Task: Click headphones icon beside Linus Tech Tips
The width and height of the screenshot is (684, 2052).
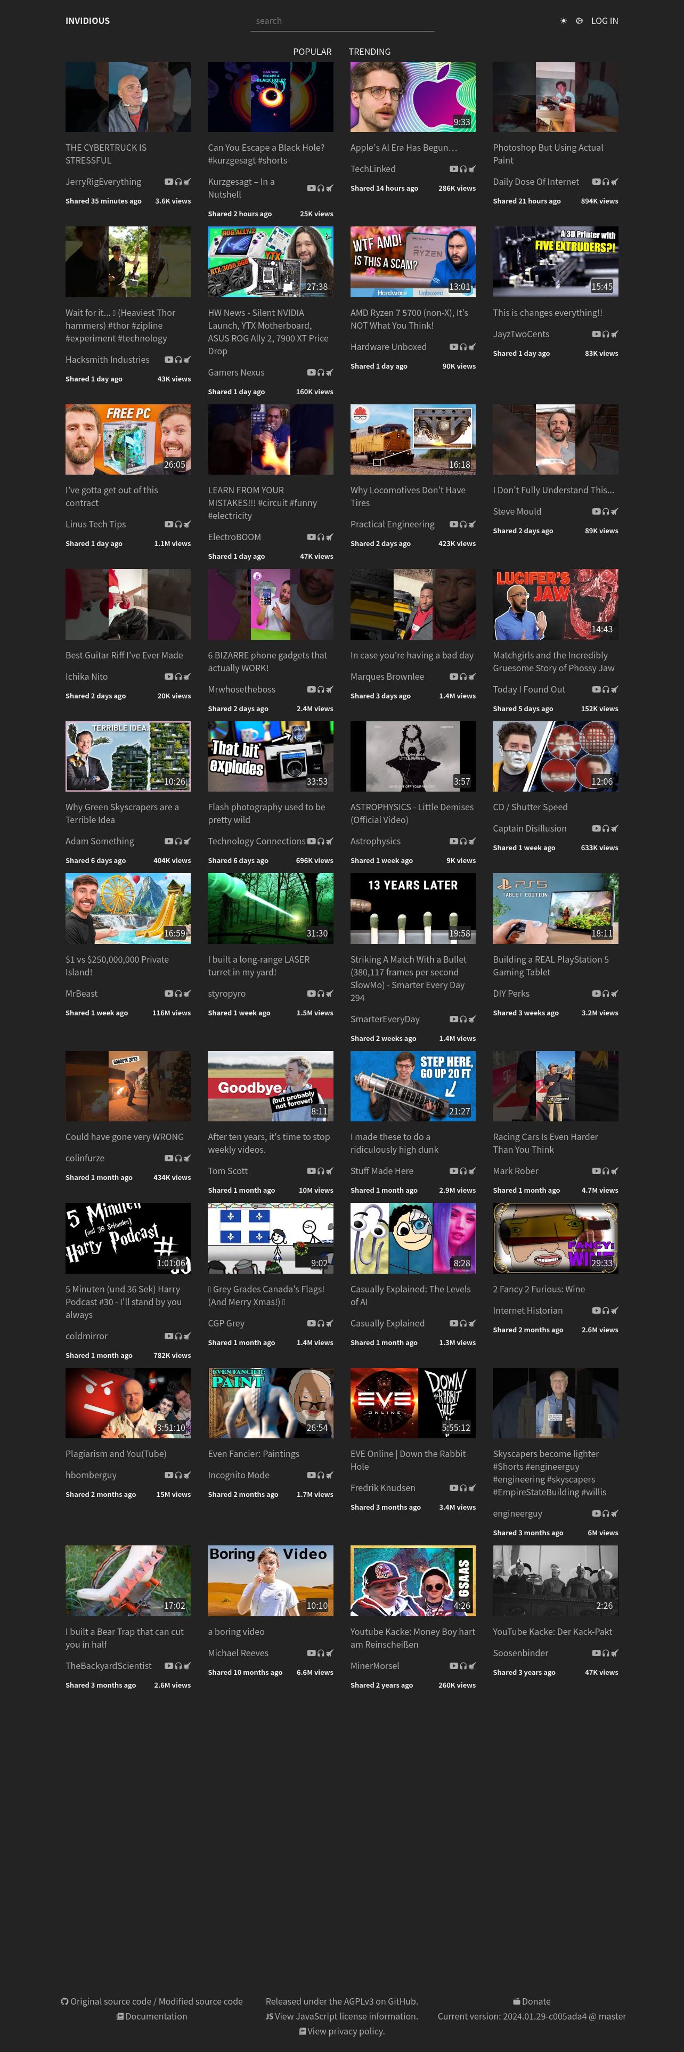Action: click(178, 524)
